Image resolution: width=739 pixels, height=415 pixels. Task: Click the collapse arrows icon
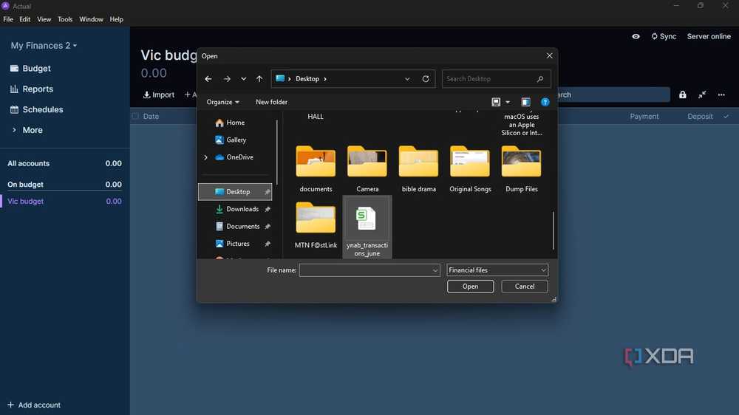pos(702,95)
